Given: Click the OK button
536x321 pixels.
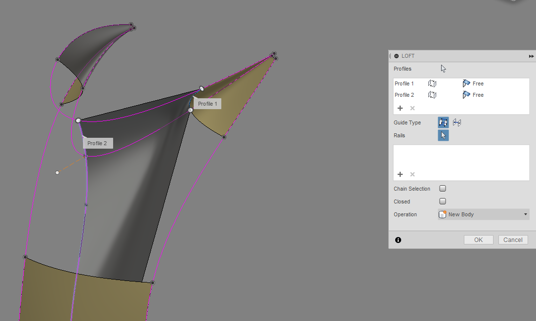Looking at the screenshot, I should tap(479, 240).
